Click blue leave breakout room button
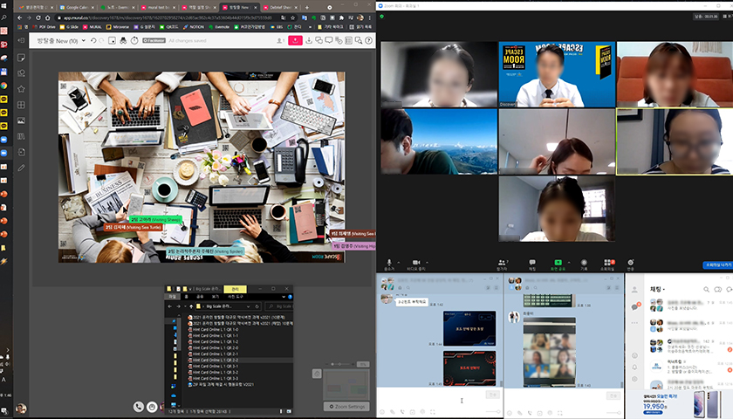This screenshot has width=733, height=419. tap(718, 264)
